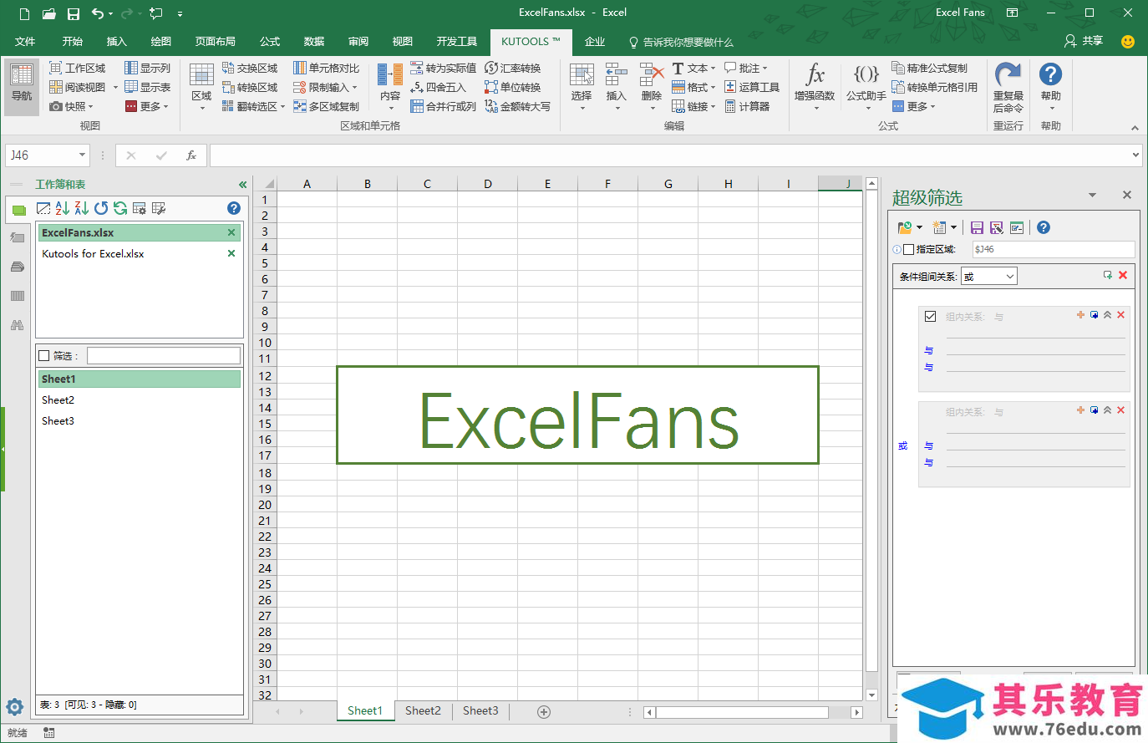
Task: Click the settings gear at bottom-left of navigation pane
Action: pyautogui.click(x=15, y=706)
